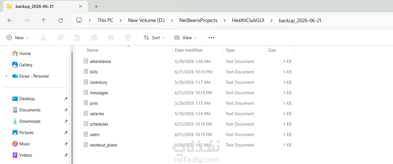Click the Forward navigation arrow

27,20
